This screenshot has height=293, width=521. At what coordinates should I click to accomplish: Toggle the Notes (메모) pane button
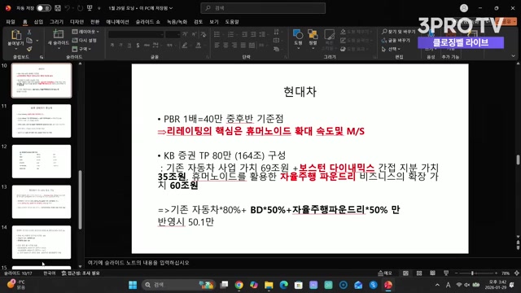(385, 273)
